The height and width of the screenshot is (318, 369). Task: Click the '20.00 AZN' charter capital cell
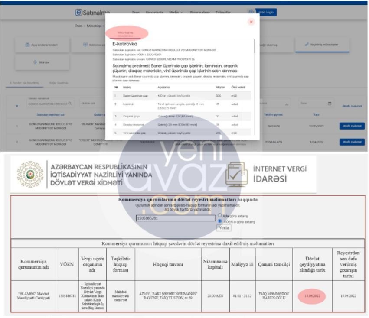(x=215, y=296)
